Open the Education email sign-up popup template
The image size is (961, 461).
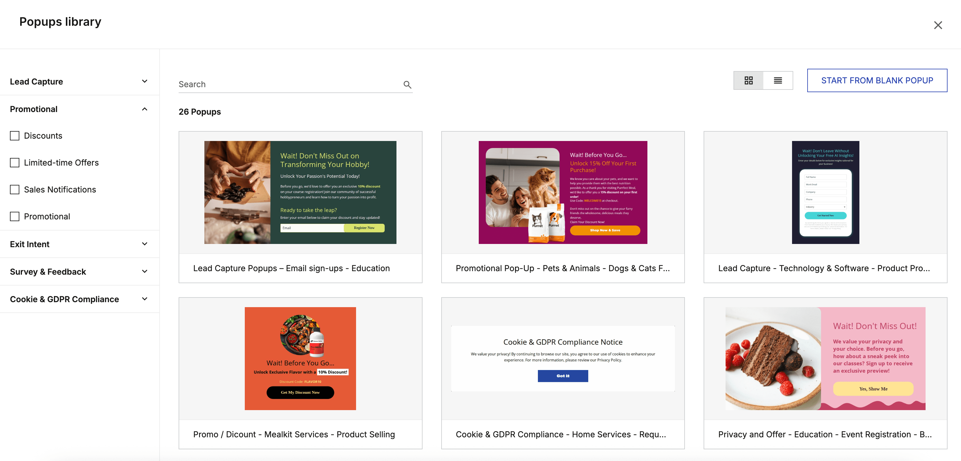(x=300, y=192)
